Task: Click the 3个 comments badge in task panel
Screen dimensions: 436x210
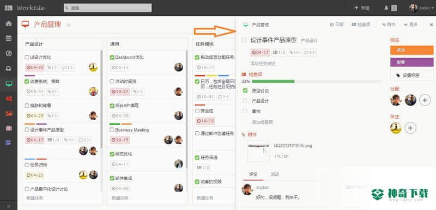Action: [310, 52]
